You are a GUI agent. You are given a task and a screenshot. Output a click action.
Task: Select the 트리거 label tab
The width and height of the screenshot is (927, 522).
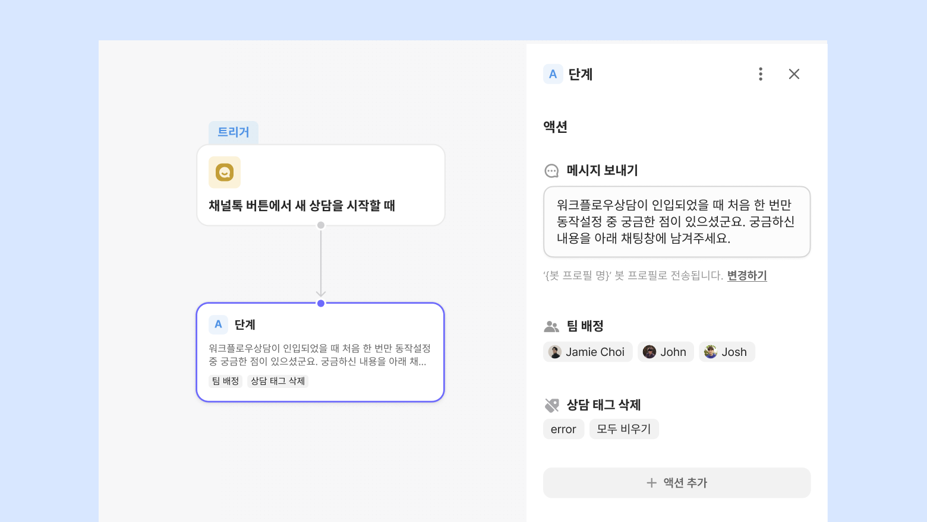point(234,132)
